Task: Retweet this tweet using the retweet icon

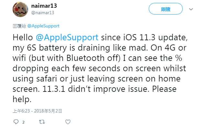Action: [42, 122]
